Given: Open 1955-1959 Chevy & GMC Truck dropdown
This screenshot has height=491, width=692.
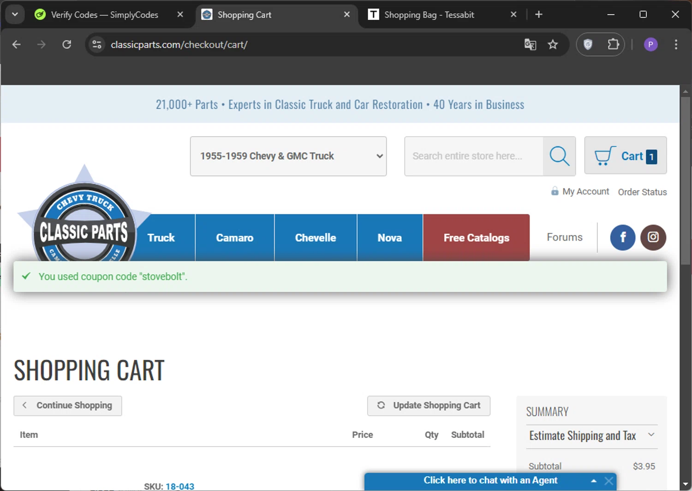Looking at the screenshot, I should point(288,156).
